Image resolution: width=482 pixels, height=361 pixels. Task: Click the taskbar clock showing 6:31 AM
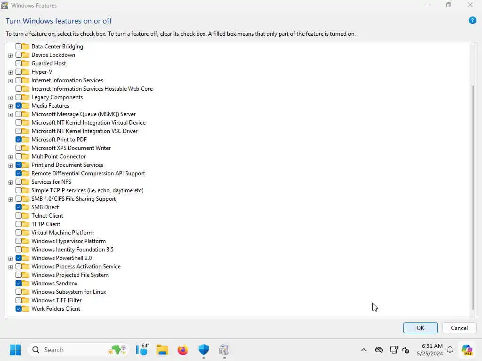pyautogui.click(x=430, y=350)
